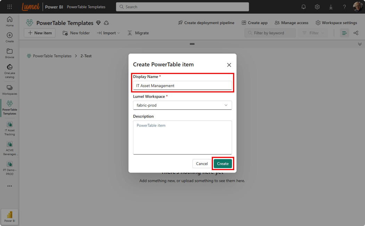
Task: Click the Description text area
Action: click(182, 137)
